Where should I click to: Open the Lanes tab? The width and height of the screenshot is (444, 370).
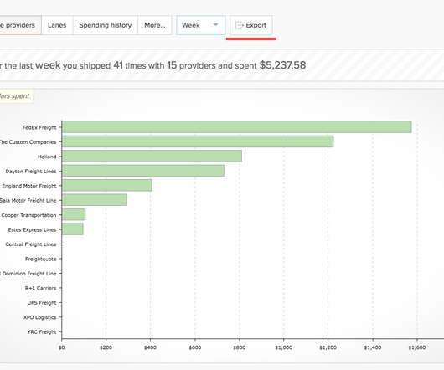57,25
